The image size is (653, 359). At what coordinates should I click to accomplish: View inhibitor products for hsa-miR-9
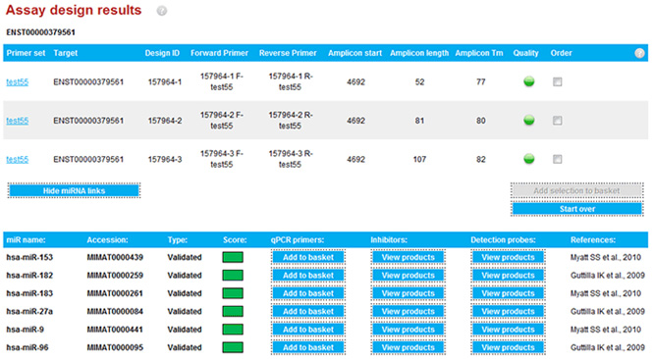[408, 330]
